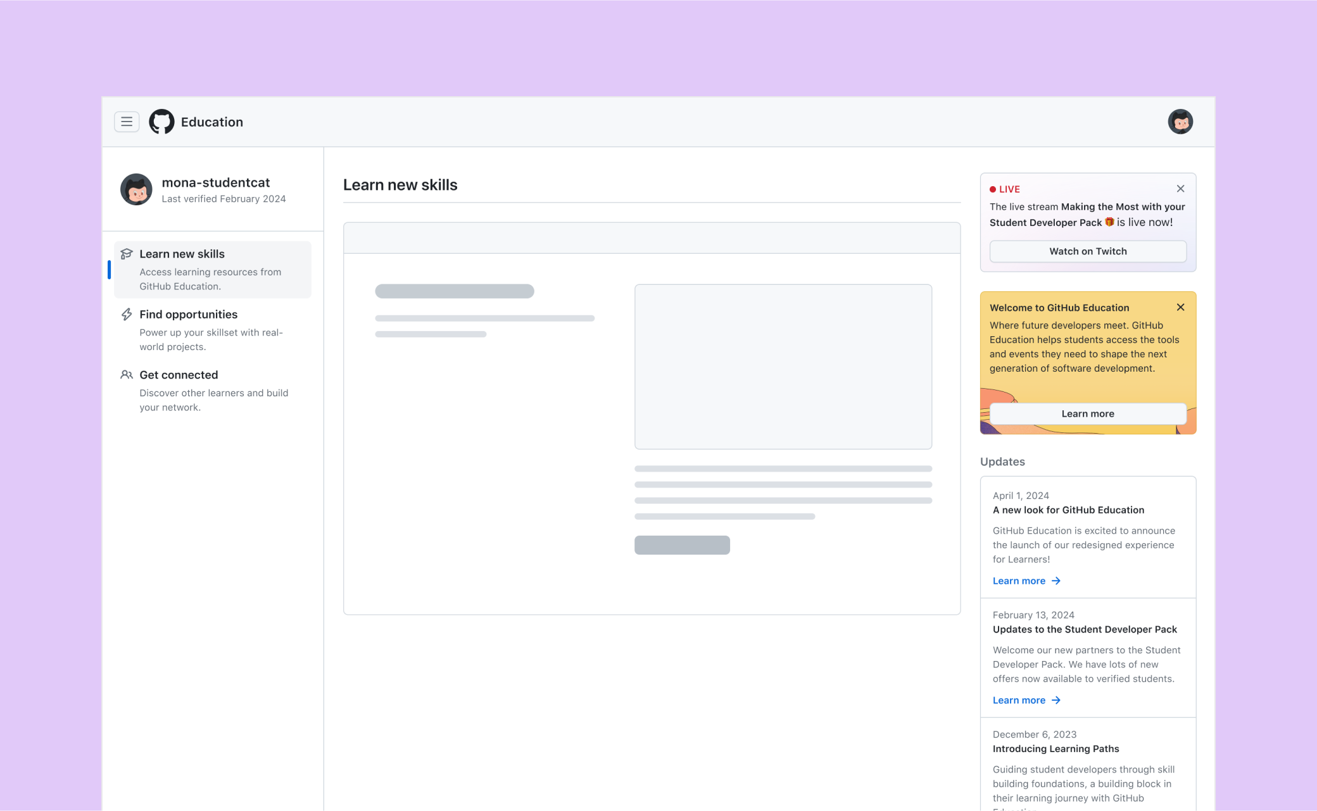Viewport: 1317px width, 811px height.
Task: Click arrow icon after first Learn more link
Action: point(1056,581)
